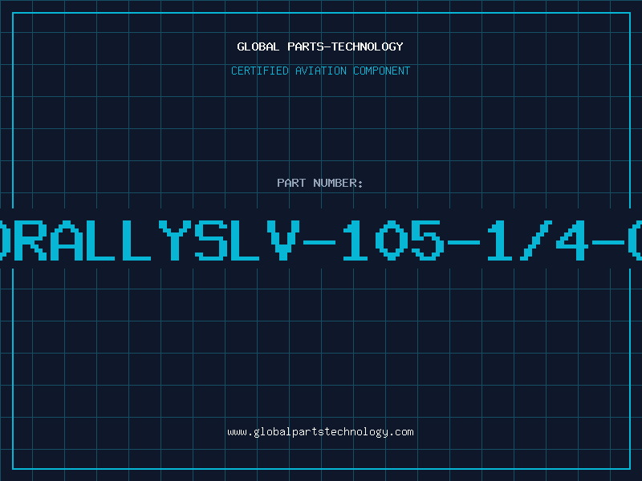
Task: Click the word PART in the label
Action: (x=291, y=183)
